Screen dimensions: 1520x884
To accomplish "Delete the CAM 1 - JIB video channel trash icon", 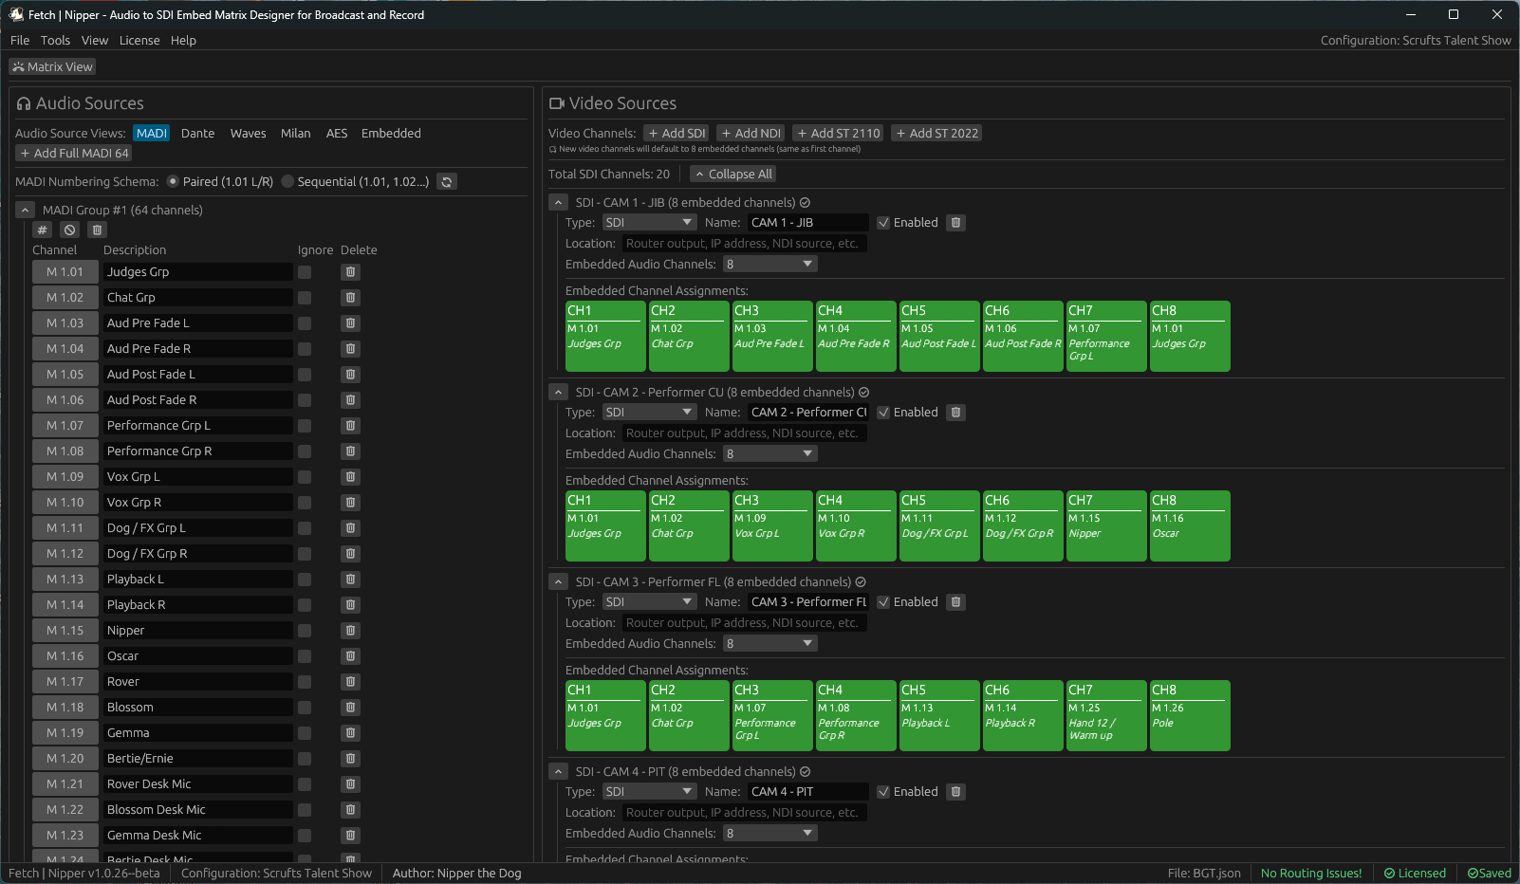I will point(955,222).
